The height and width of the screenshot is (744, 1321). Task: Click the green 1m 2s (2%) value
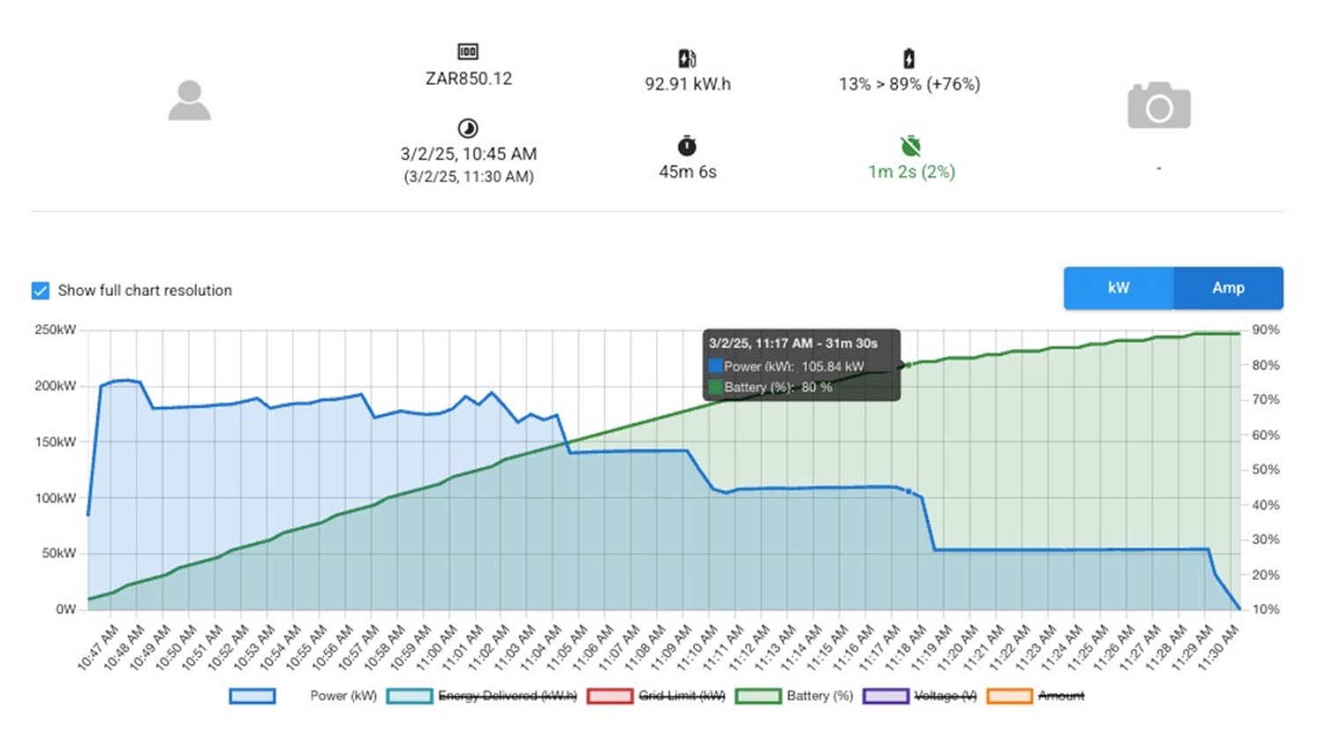pyautogui.click(x=911, y=172)
